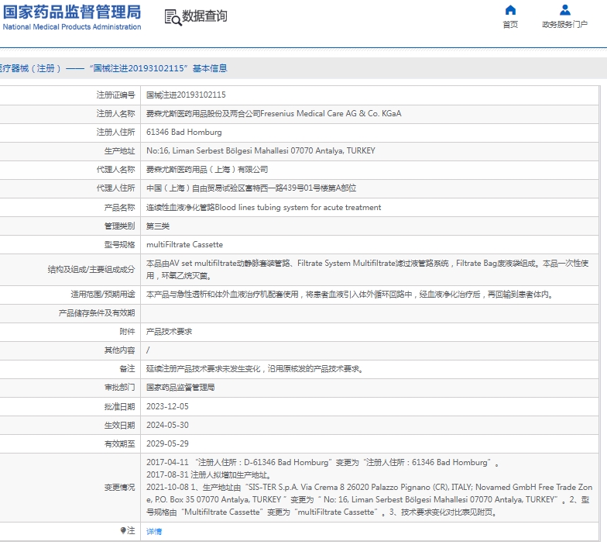Select registration number 国械注进20193102115 value cell
The width and height of the screenshot is (607, 545).
186,95
